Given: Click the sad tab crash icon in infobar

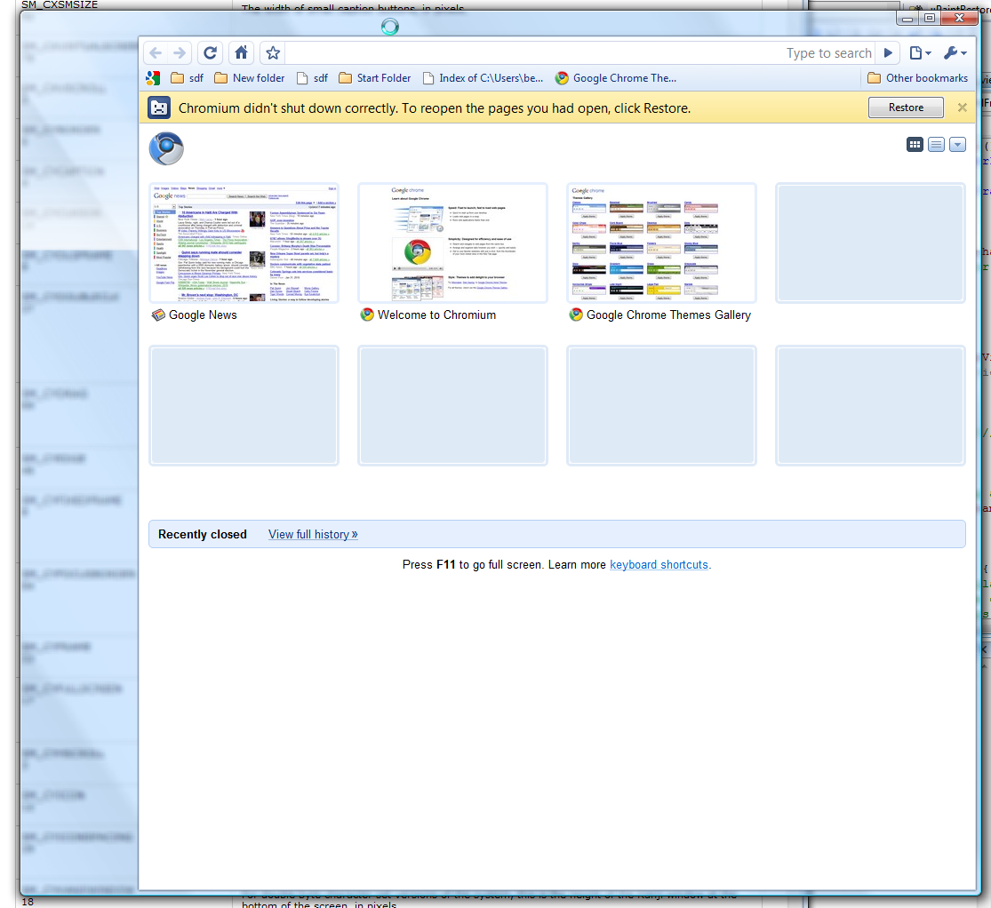Looking at the screenshot, I should (x=158, y=108).
